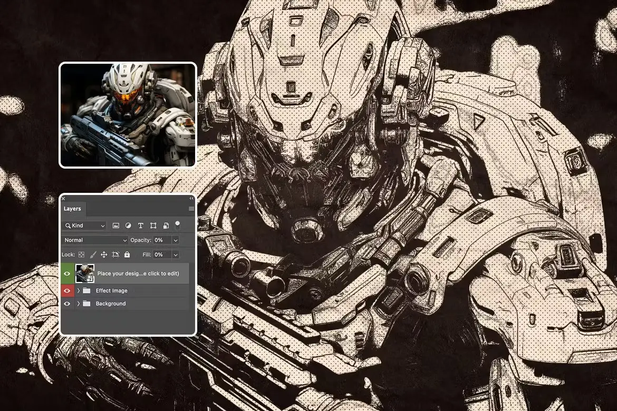Lock layer position move icon
This screenshot has height=411, width=617.
104,255
